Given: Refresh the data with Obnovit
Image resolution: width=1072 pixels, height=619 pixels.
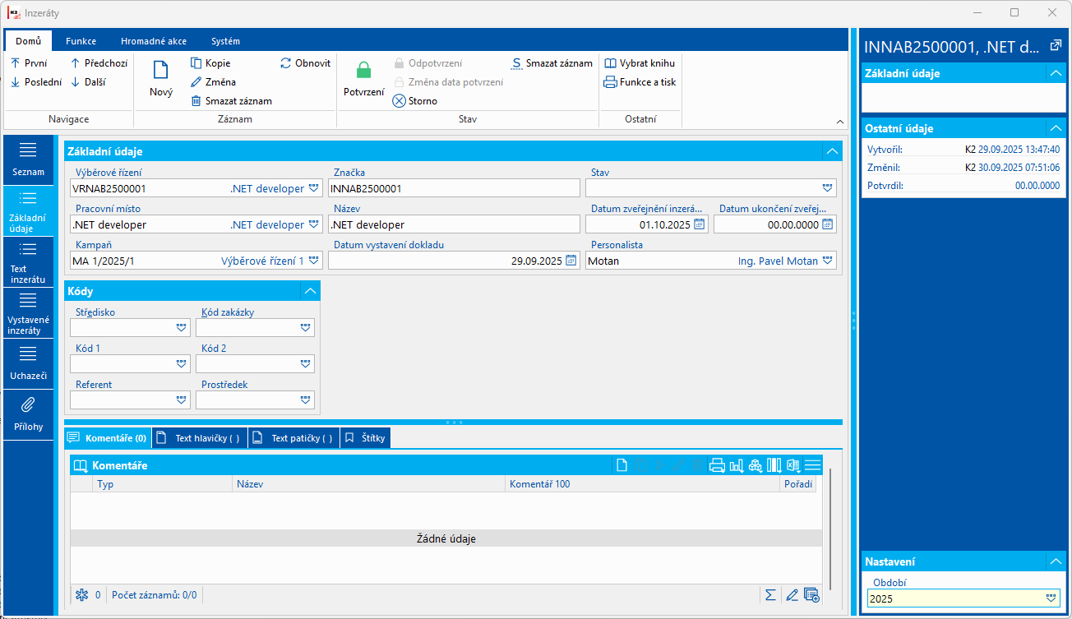Looking at the screenshot, I should 305,63.
